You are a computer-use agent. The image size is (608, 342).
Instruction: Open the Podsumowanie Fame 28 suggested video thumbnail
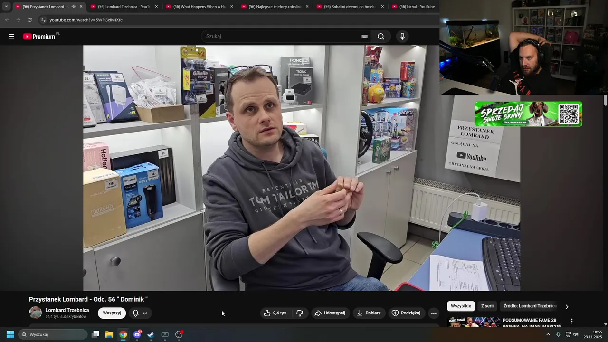pos(474,322)
